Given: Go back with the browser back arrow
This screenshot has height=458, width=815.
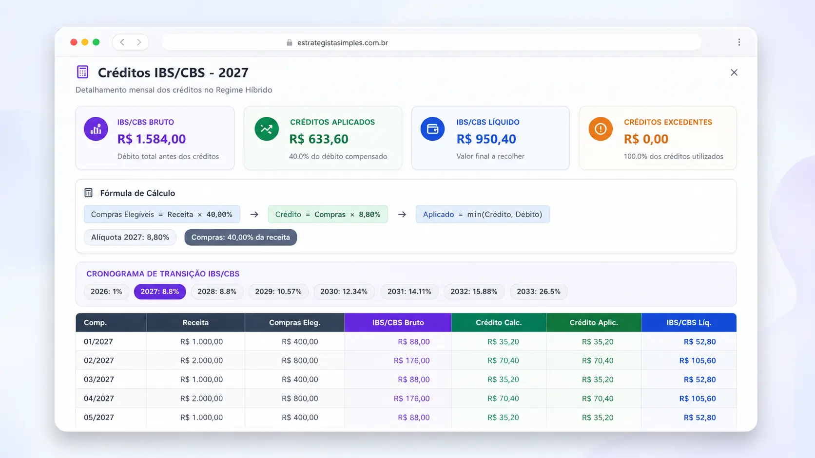Looking at the screenshot, I should pos(122,42).
